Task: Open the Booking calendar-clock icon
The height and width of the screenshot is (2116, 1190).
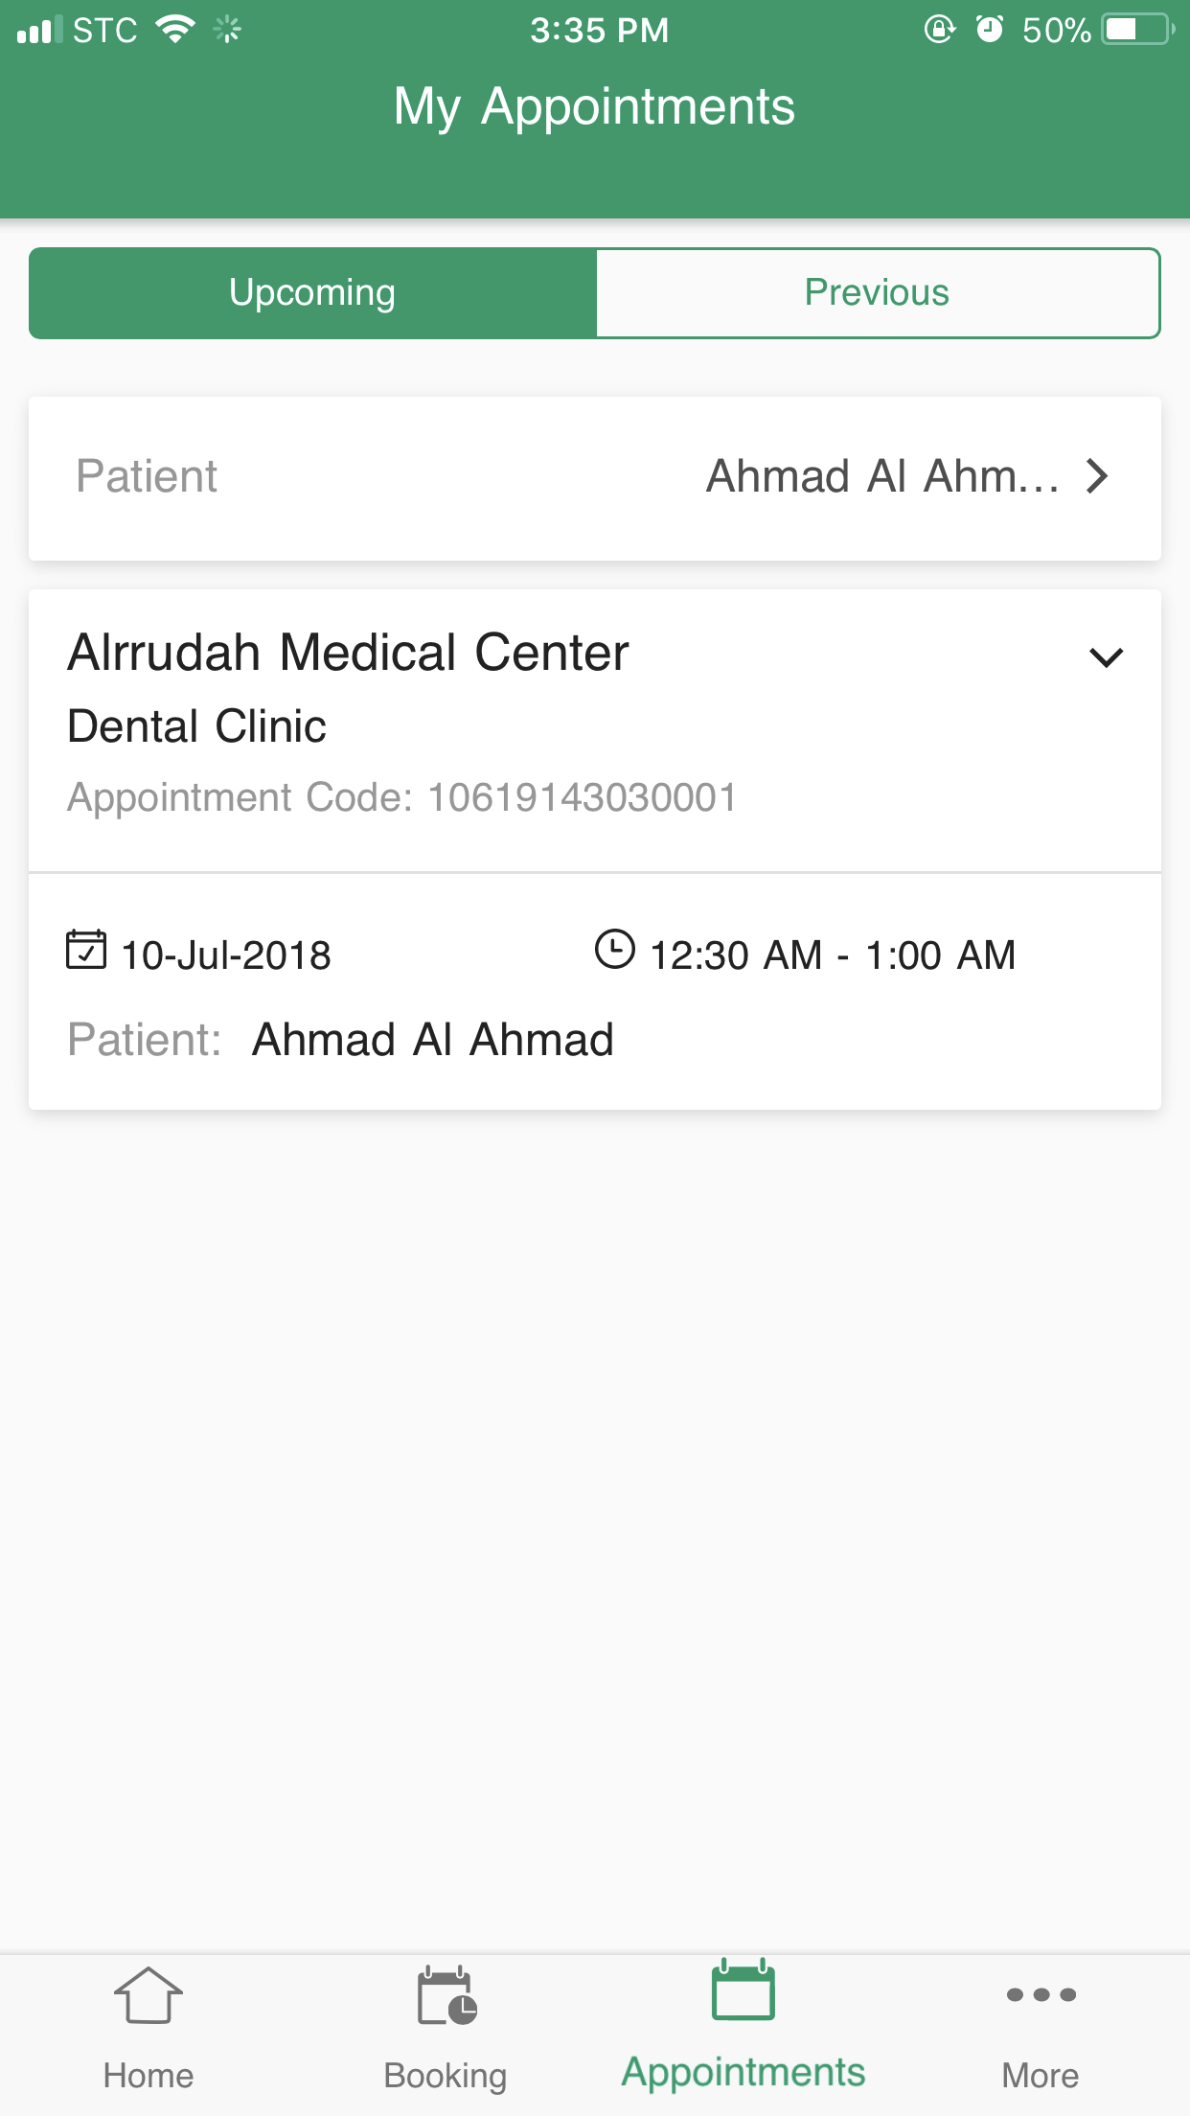Action: click(446, 1995)
